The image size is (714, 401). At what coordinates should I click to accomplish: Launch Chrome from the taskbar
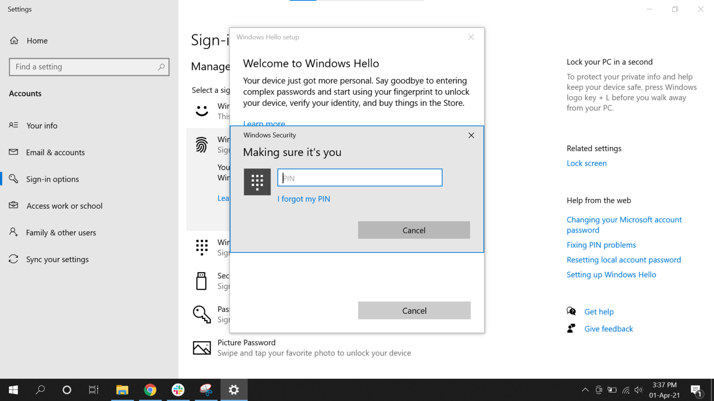pos(150,390)
